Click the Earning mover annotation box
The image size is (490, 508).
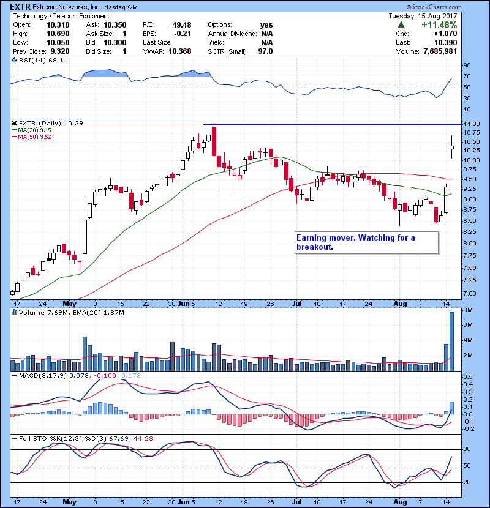pyautogui.click(x=366, y=242)
